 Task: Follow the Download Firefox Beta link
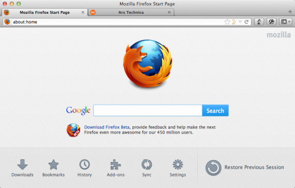[106, 127]
